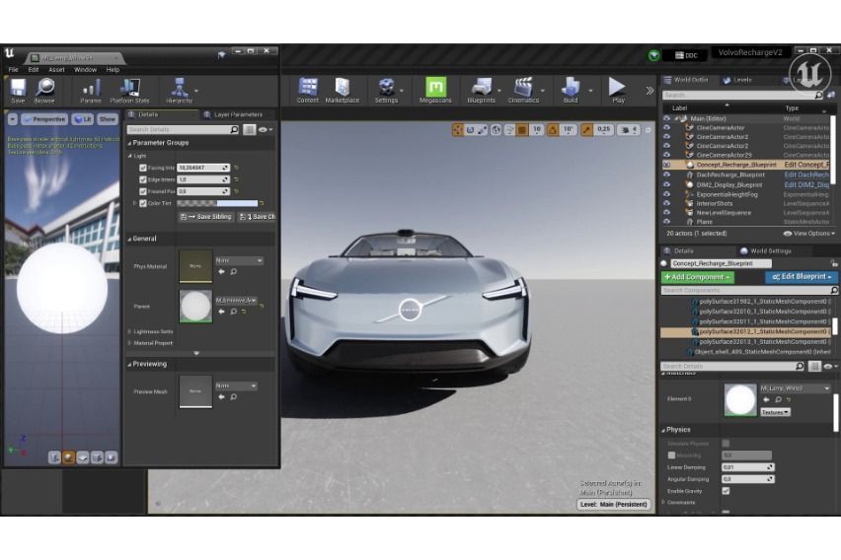This screenshot has height=560, width=841.
Task: Open Platform Stats in material editor
Action: (129, 90)
